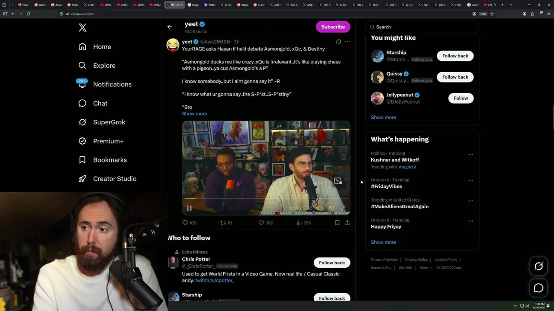The width and height of the screenshot is (554, 311).
Task: Open Ads info footer link
Action: (x=406, y=268)
